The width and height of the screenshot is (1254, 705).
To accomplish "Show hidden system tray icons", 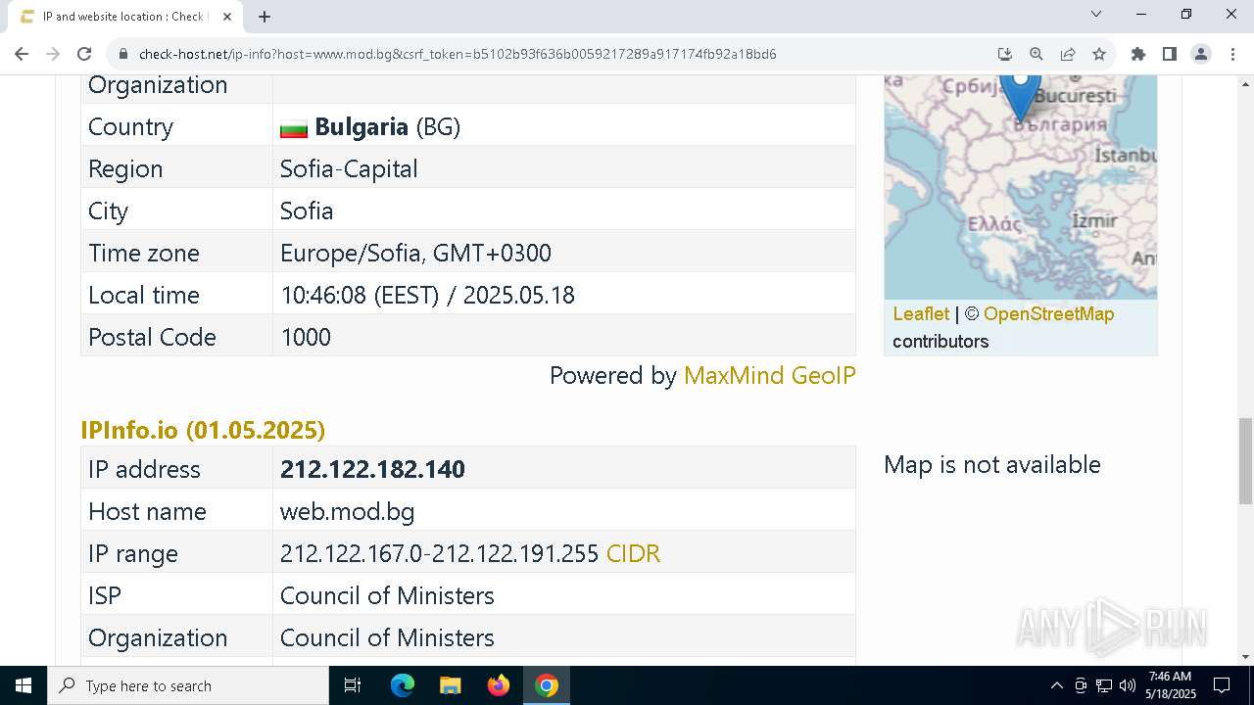I will tap(1056, 685).
